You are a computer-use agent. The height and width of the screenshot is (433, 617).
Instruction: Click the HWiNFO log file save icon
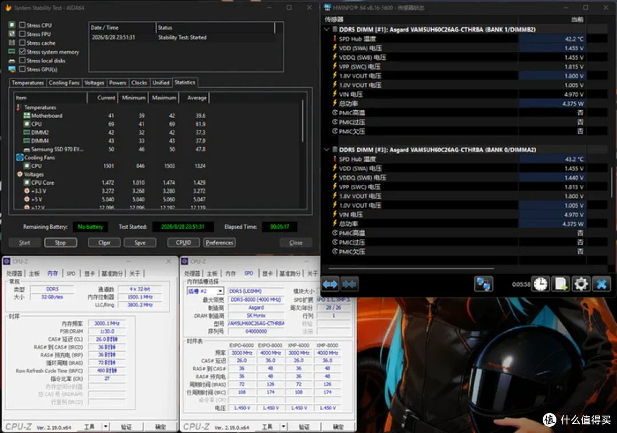pos(560,284)
